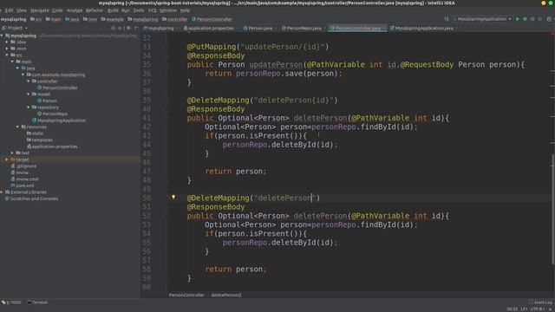Click the quick-fix lightbulb on line 50

click(x=173, y=197)
